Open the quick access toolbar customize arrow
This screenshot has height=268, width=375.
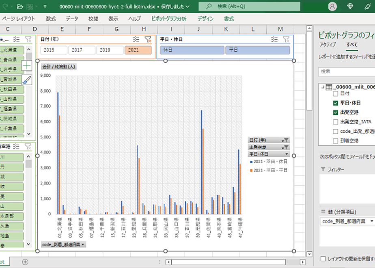pyautogui.click(x=45, y=6)
